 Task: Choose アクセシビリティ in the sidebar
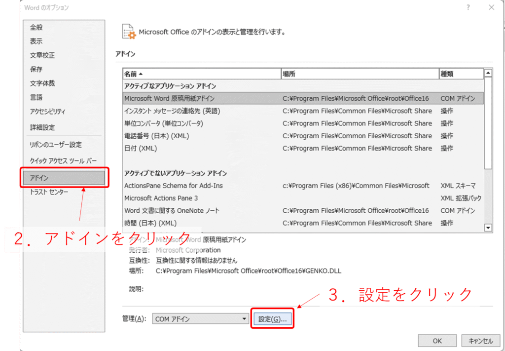pyautogui.click(x=48, y=112)
